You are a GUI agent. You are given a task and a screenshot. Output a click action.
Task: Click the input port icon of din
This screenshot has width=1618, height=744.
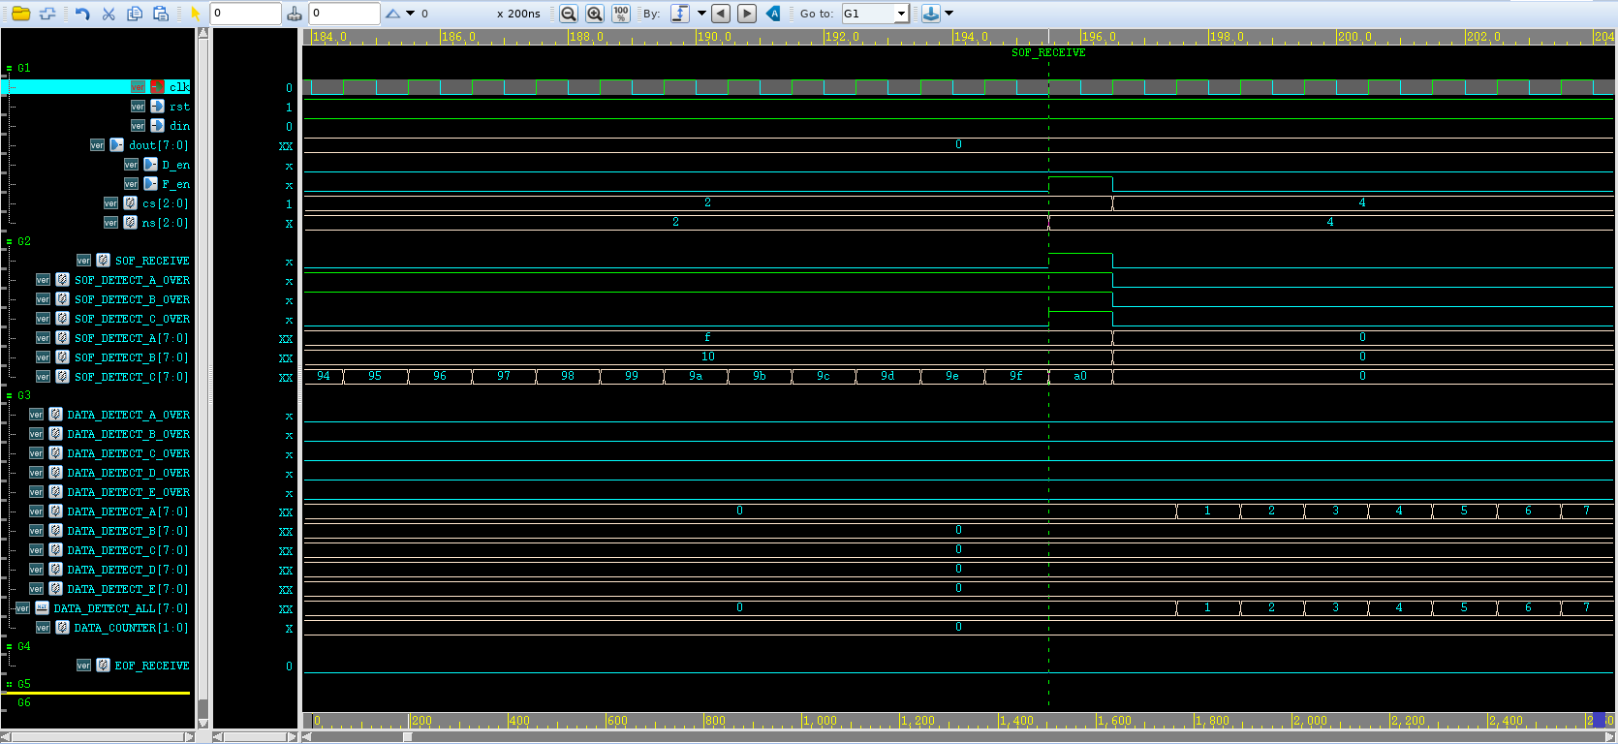(x=158, y=126)
